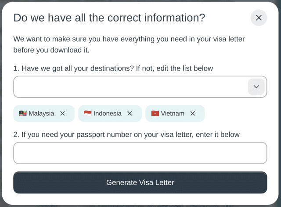Click the "Do we have all the correct information?" heading

(x=109, y=18)
